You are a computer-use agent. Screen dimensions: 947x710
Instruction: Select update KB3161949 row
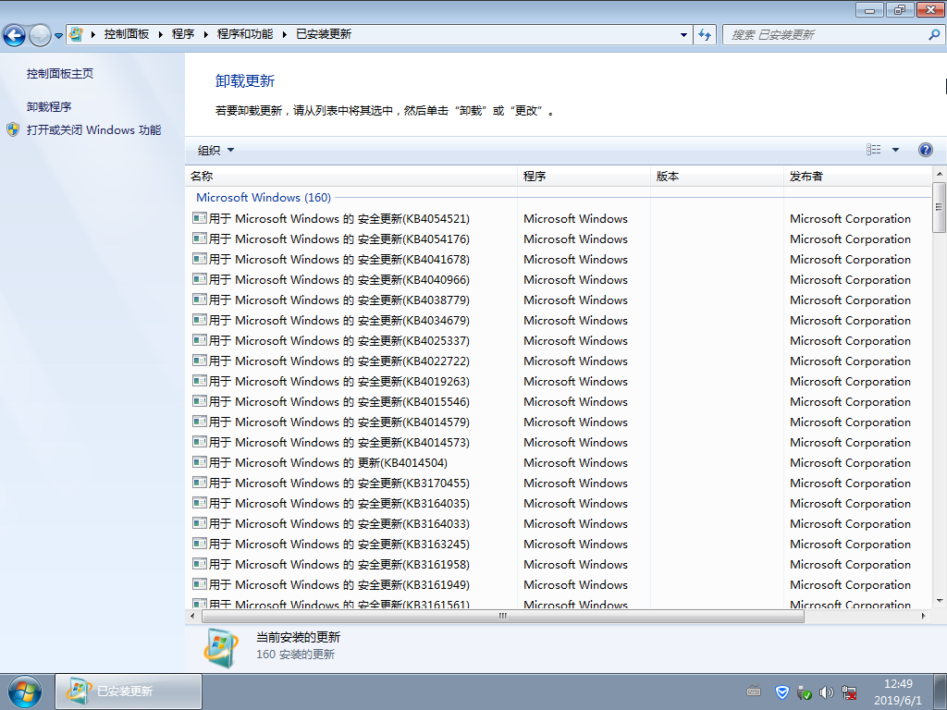(558, 585)
